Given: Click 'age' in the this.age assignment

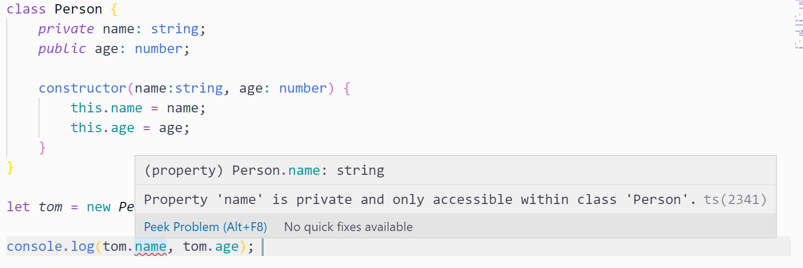Looking at the screenshot, I should [122, 128].
